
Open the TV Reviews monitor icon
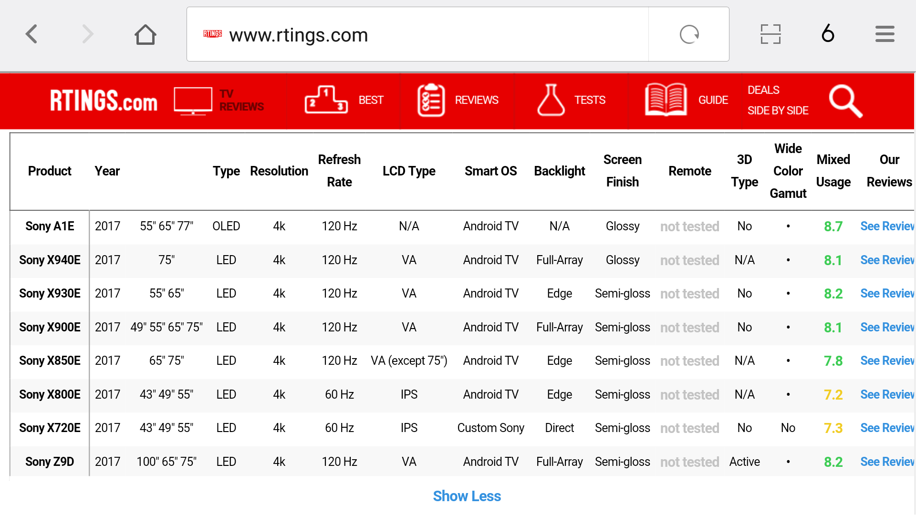pyautogui.click(x=193, y=101)
